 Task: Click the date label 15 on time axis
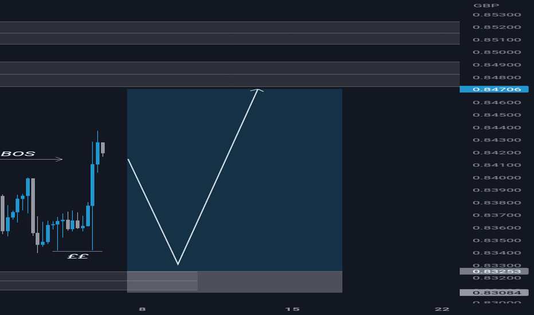pyautogui.click(x=292, y=309)
